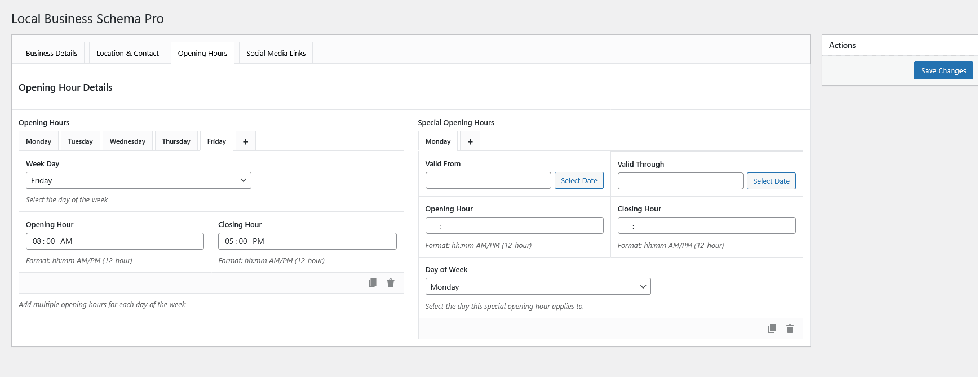Go to Social Media Links tab
Image resolution: width=978 pixels, height=377 pixels.
276,54
